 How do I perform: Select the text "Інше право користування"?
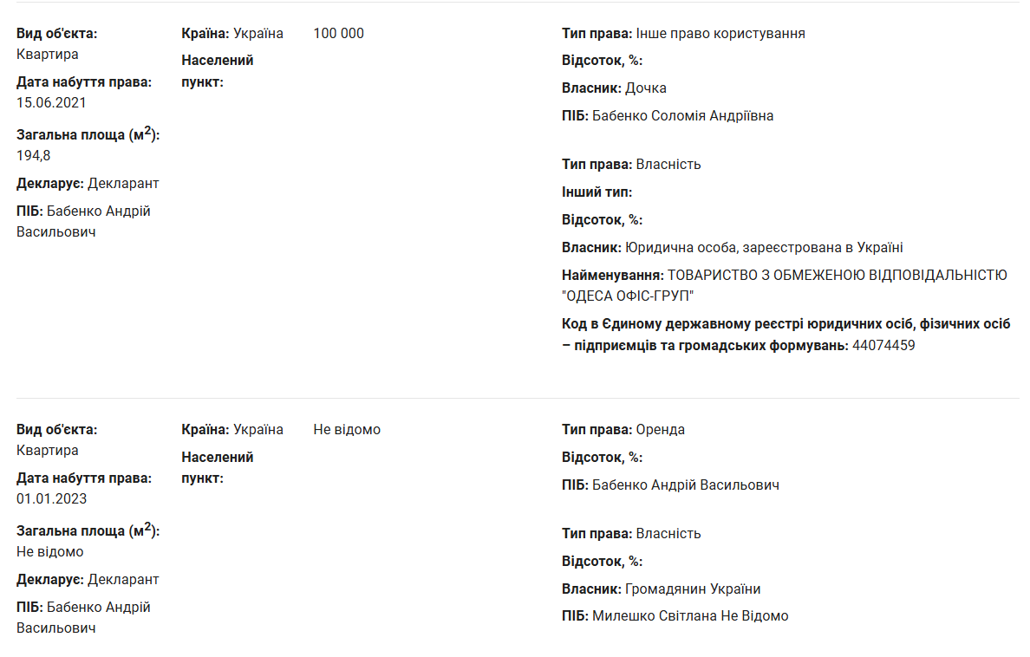[720, 34]
